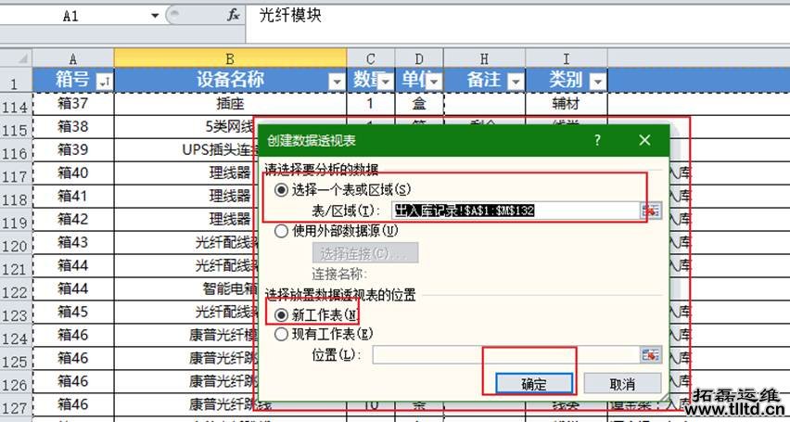Viewport: 790px width, 422px height.
Task: Click the 箱号 header cell
Action: pos(73,80)
